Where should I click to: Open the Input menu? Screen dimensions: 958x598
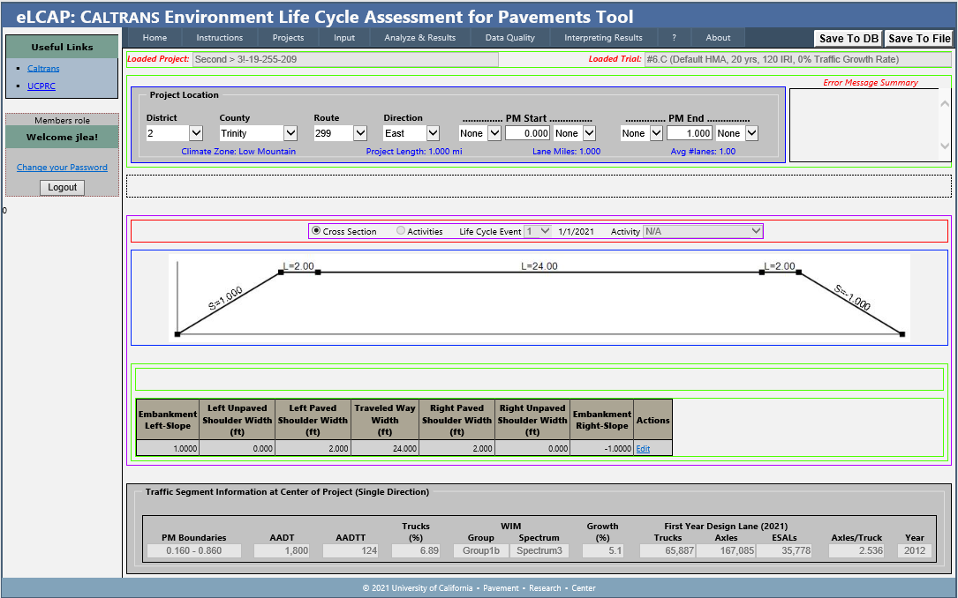pyautogui.click(x=344, y=38)
